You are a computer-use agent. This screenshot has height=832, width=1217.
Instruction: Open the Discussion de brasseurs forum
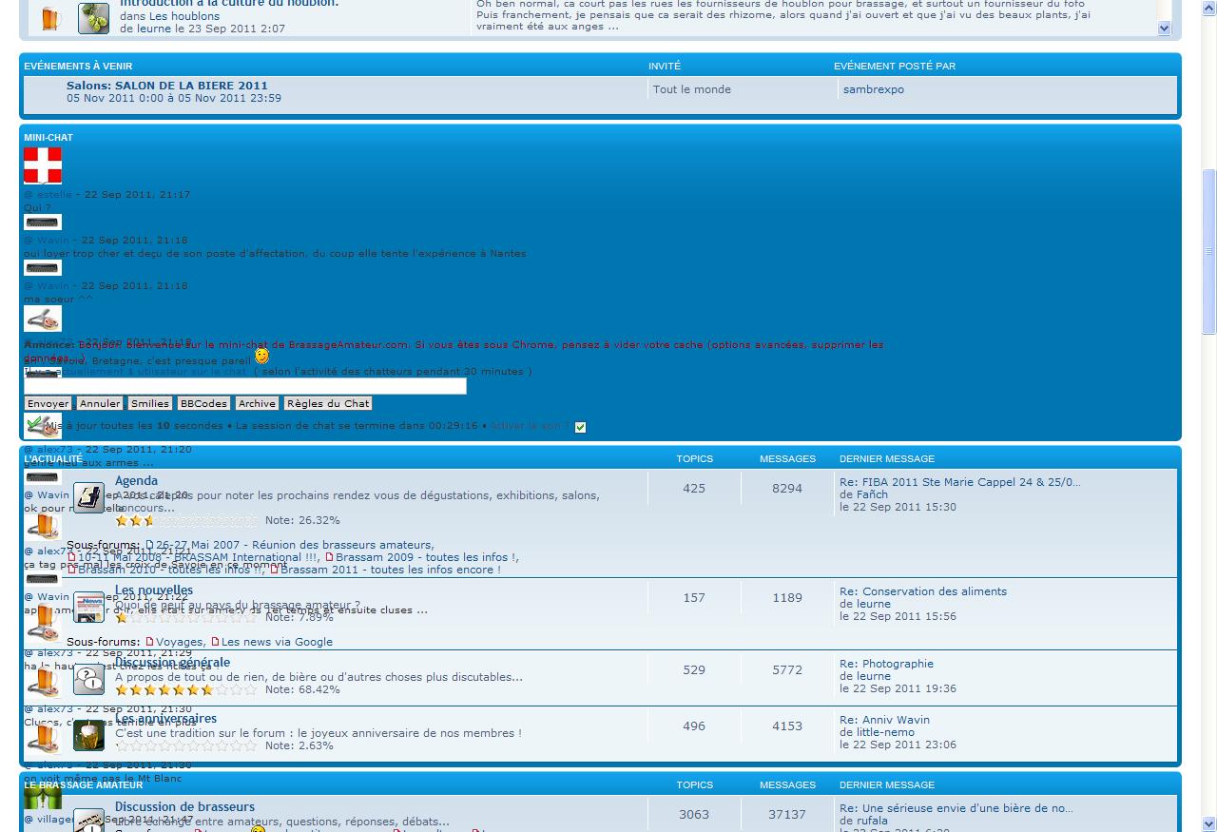pyautogui.click(x=184, y=807)
